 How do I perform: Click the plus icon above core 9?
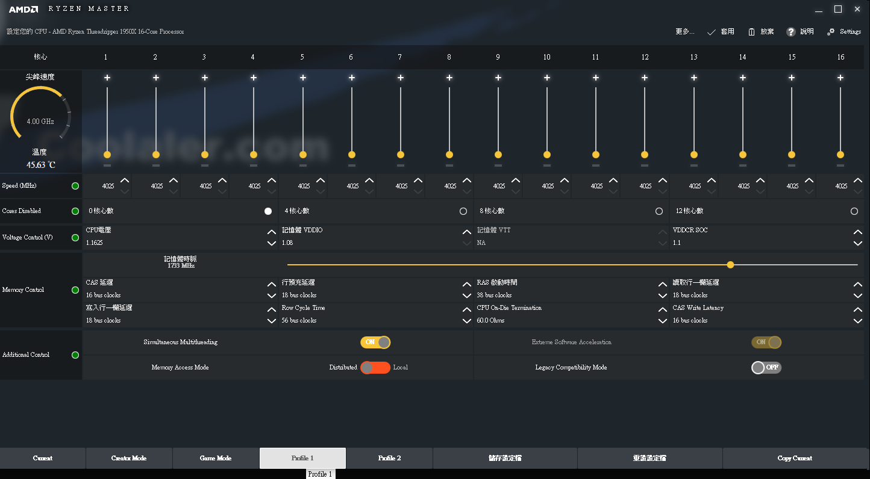(498, 78)
